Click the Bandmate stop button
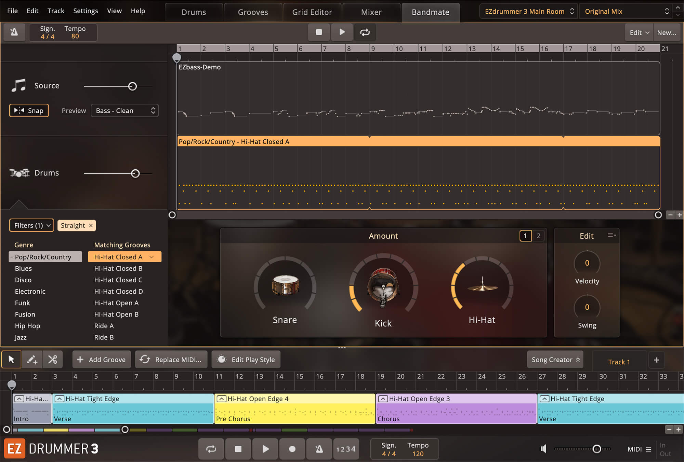 (319, 32)
